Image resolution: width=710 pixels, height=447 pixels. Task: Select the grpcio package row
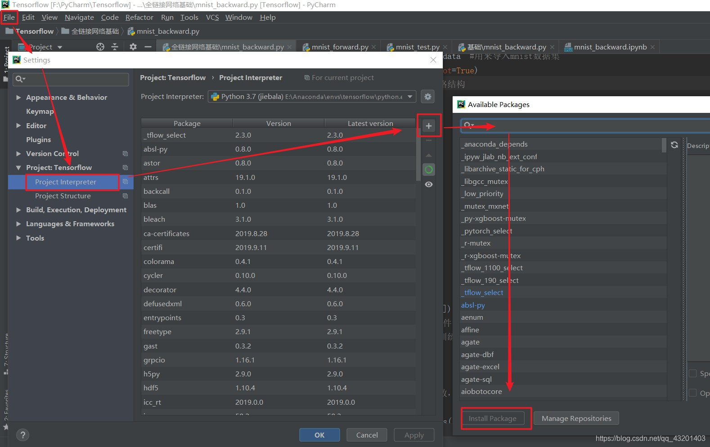(x=278, y=360)
